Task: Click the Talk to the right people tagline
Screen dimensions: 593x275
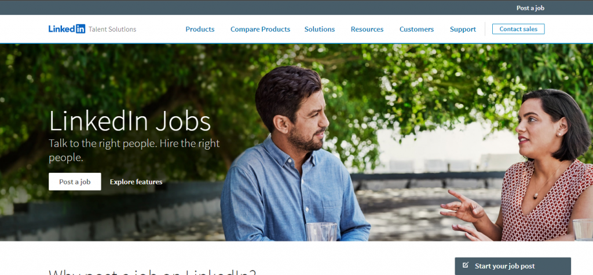Action: coord(134,151)
